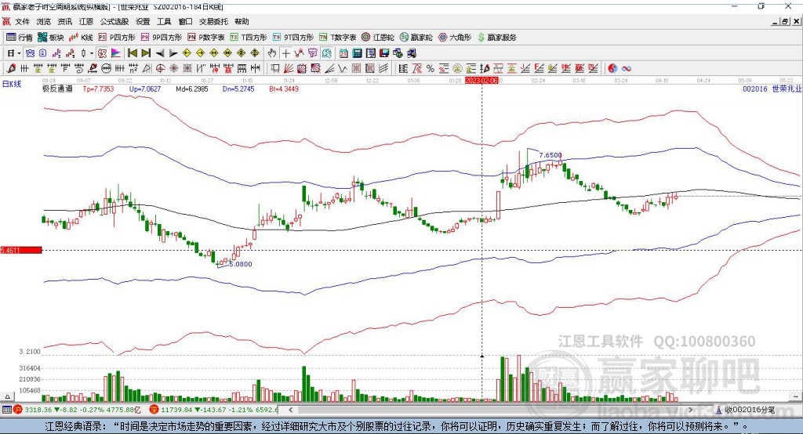This screenshot has height=434, width=803.
Task: Open the 设置 menu
Action: (x=143, y=21)
